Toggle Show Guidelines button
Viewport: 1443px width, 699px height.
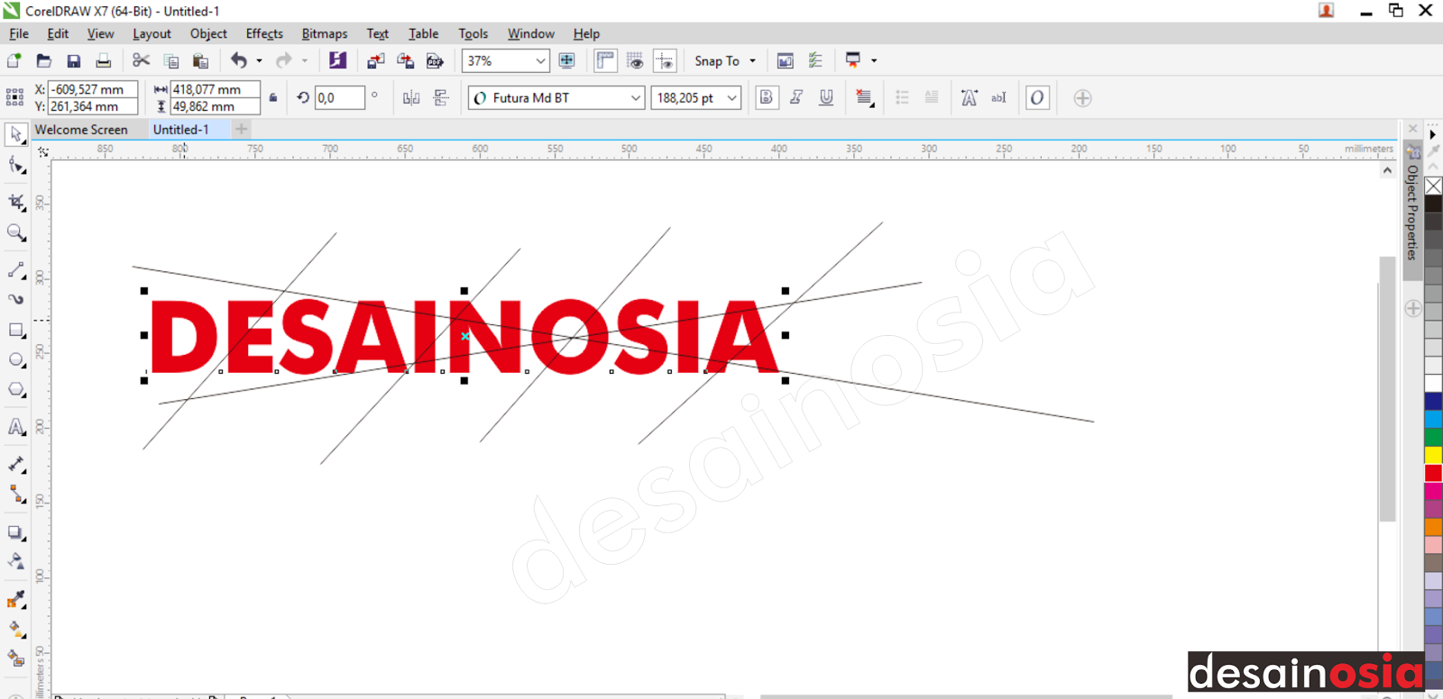(665, 60)
